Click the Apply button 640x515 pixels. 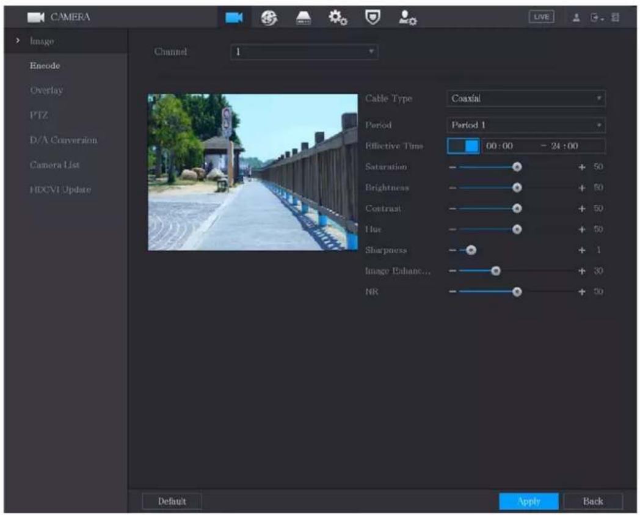(x=529, y=502)
